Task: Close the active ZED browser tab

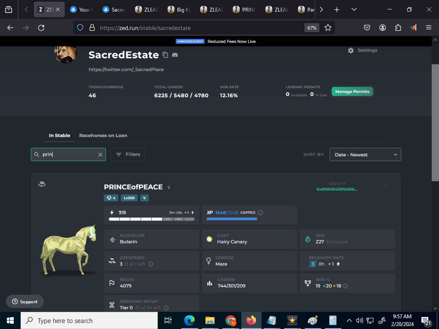Action: pos(58,9)
